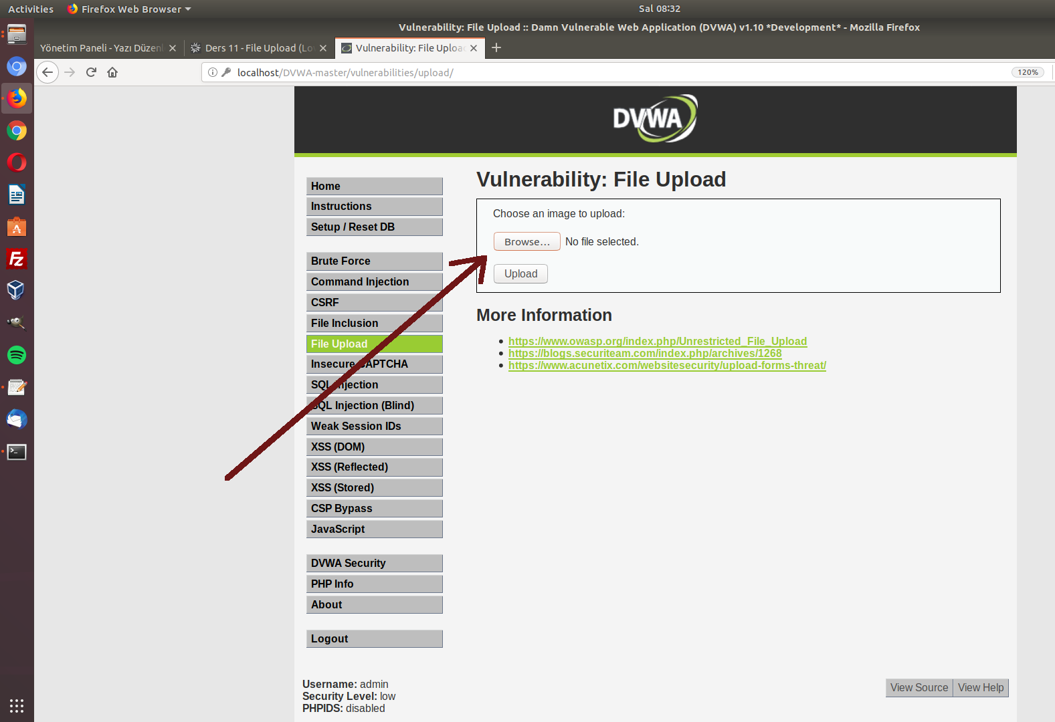Open SQL Injection (Blind)

coord(375,406)
